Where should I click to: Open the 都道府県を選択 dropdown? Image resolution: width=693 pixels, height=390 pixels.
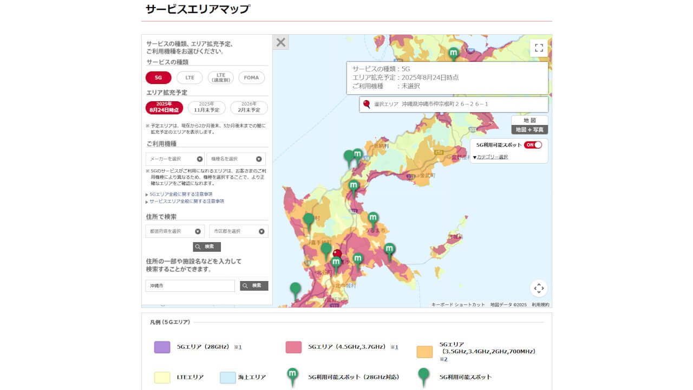pos(175,231)
